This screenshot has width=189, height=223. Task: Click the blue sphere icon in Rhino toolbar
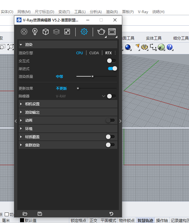point(128,47)
